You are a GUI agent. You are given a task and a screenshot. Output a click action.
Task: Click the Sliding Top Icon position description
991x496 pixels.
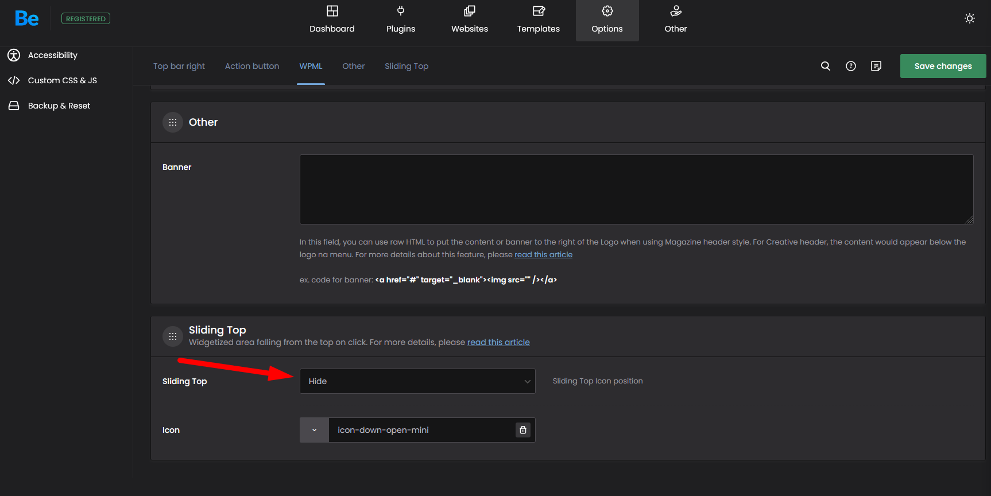(x=598, y=381)
